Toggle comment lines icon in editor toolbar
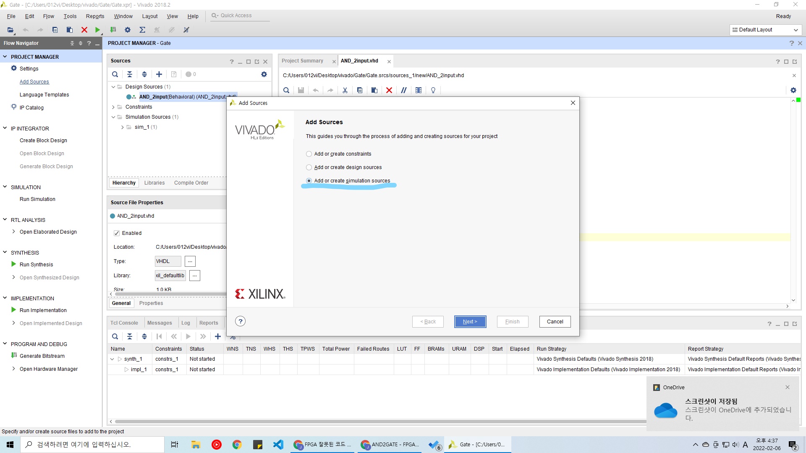Screen dimensions: 806x453 tap(404, 90)
